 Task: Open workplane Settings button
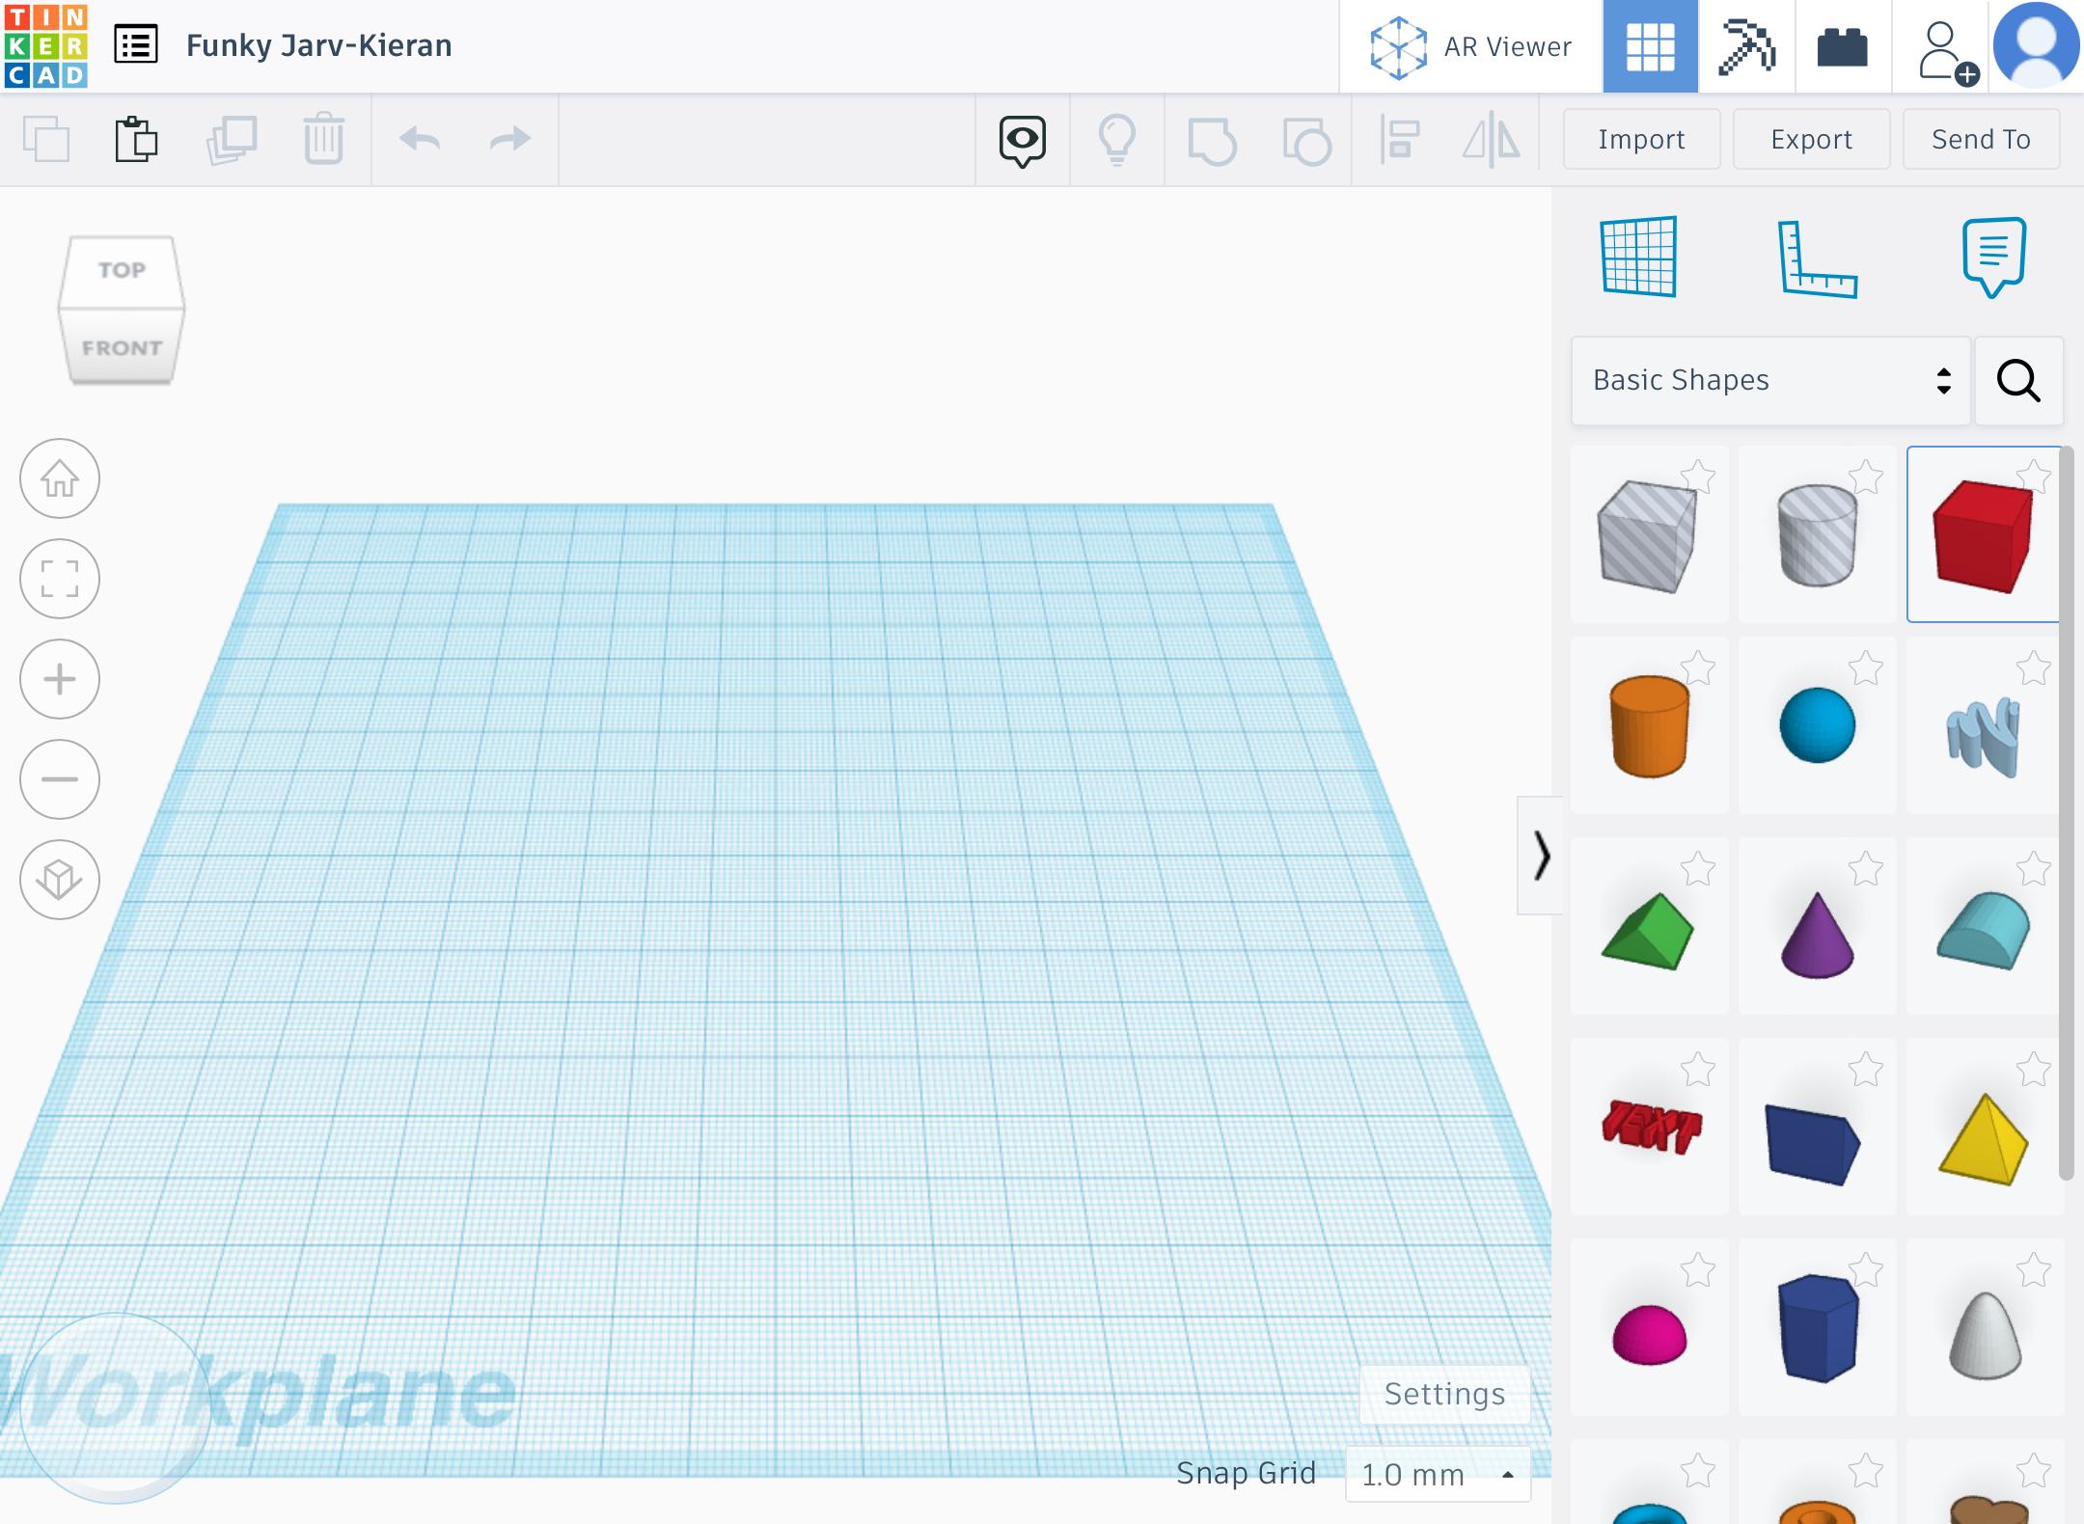tap(1444, 1394)
